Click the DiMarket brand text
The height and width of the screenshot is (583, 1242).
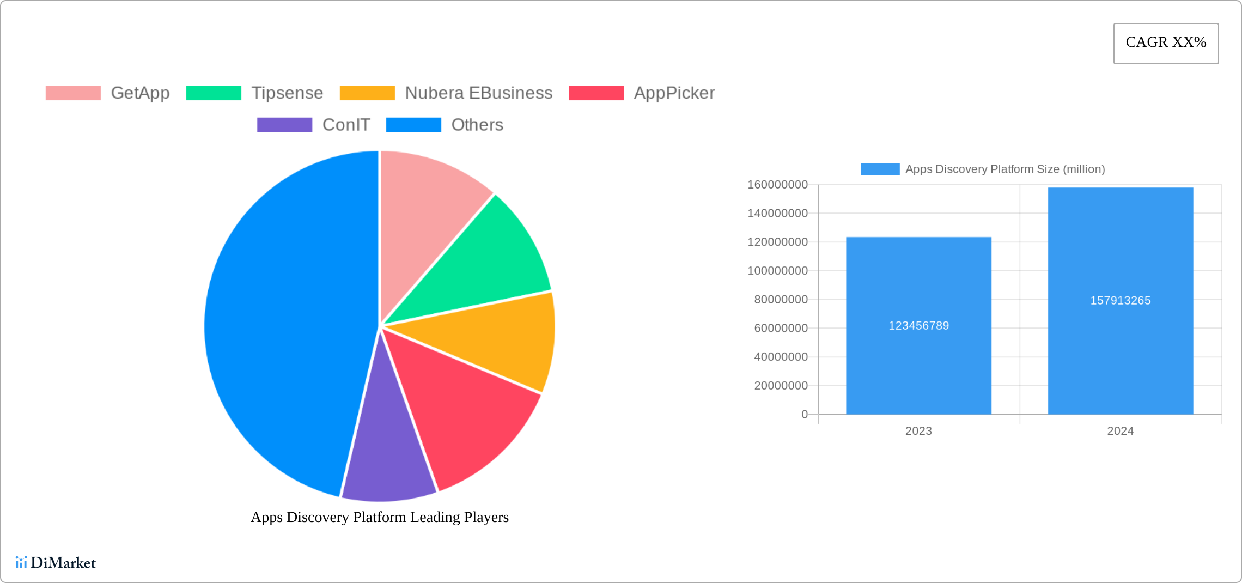pyautogui.click(x=63, y=562)
